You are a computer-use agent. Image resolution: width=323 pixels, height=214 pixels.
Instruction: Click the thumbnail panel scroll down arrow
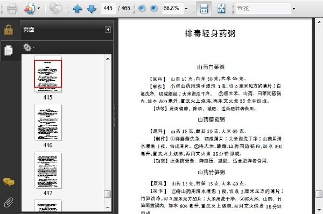pyautogui.click(x=108, y=208)
